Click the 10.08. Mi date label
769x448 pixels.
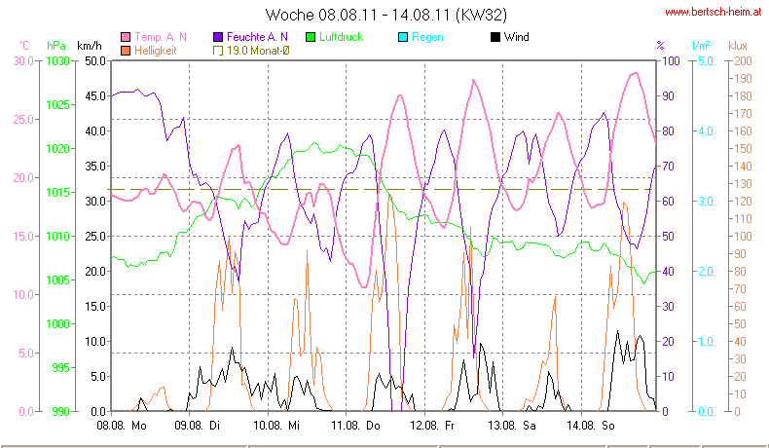[x=276, y=426]
